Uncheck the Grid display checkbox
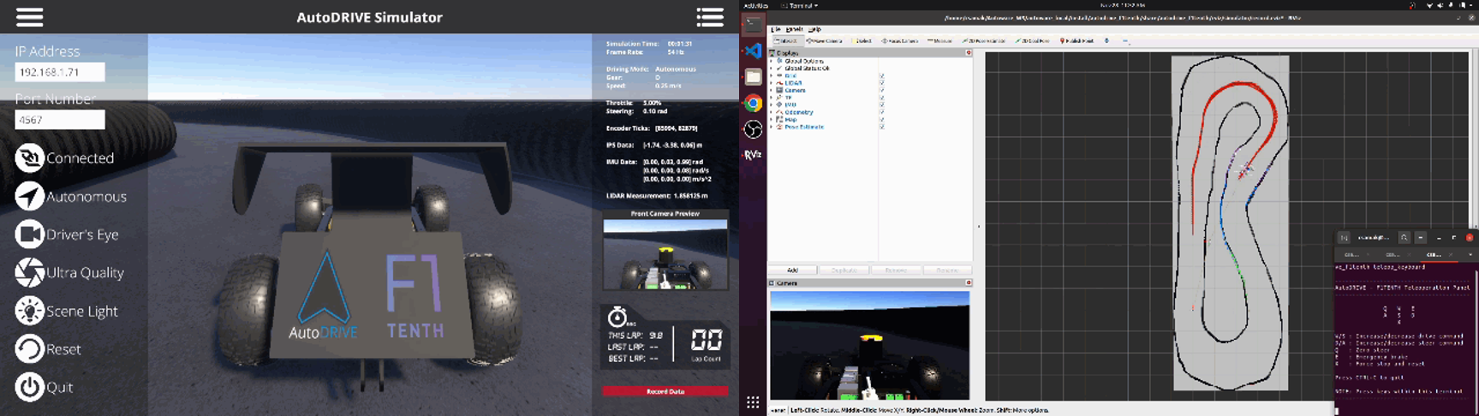The image size is (1479, 416). tap(882, 75)
